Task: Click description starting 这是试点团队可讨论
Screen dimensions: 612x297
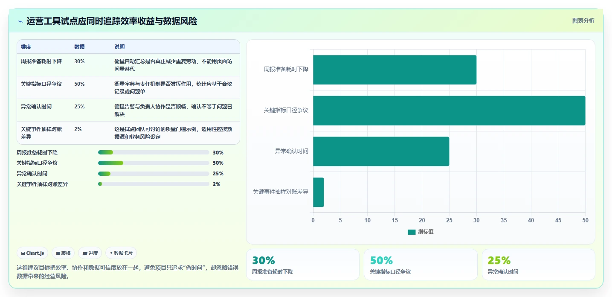Action: tap(174, 133)
